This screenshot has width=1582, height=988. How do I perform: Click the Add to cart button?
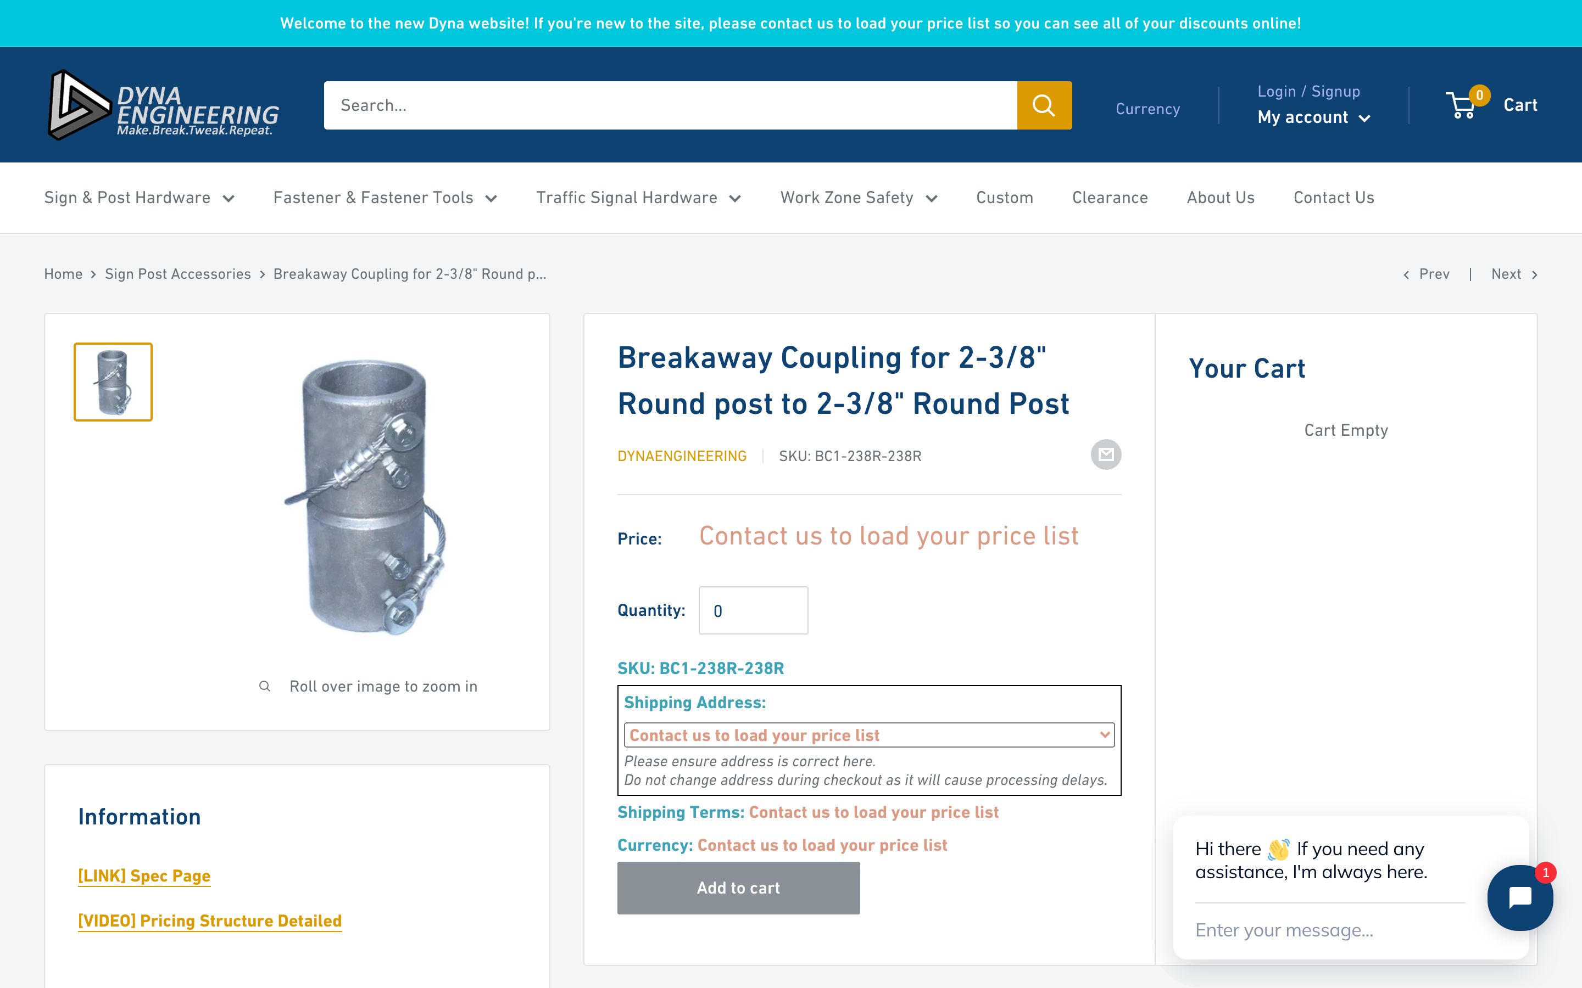[738, 888]
